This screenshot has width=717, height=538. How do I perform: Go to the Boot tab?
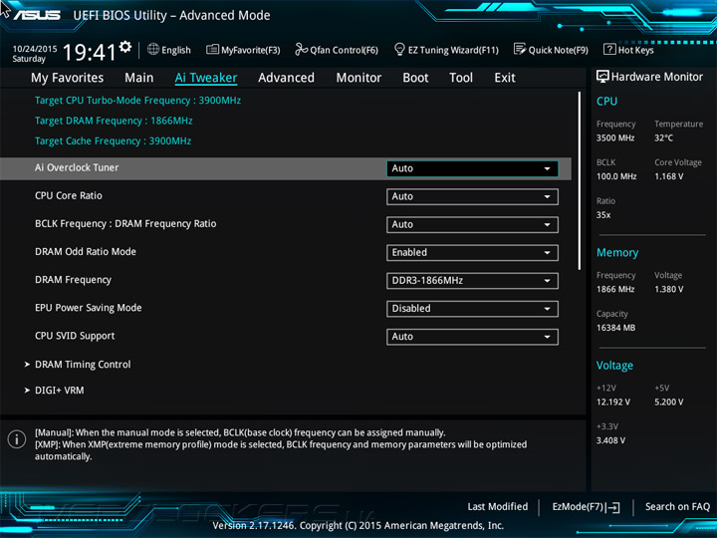(x=415, y=78)
